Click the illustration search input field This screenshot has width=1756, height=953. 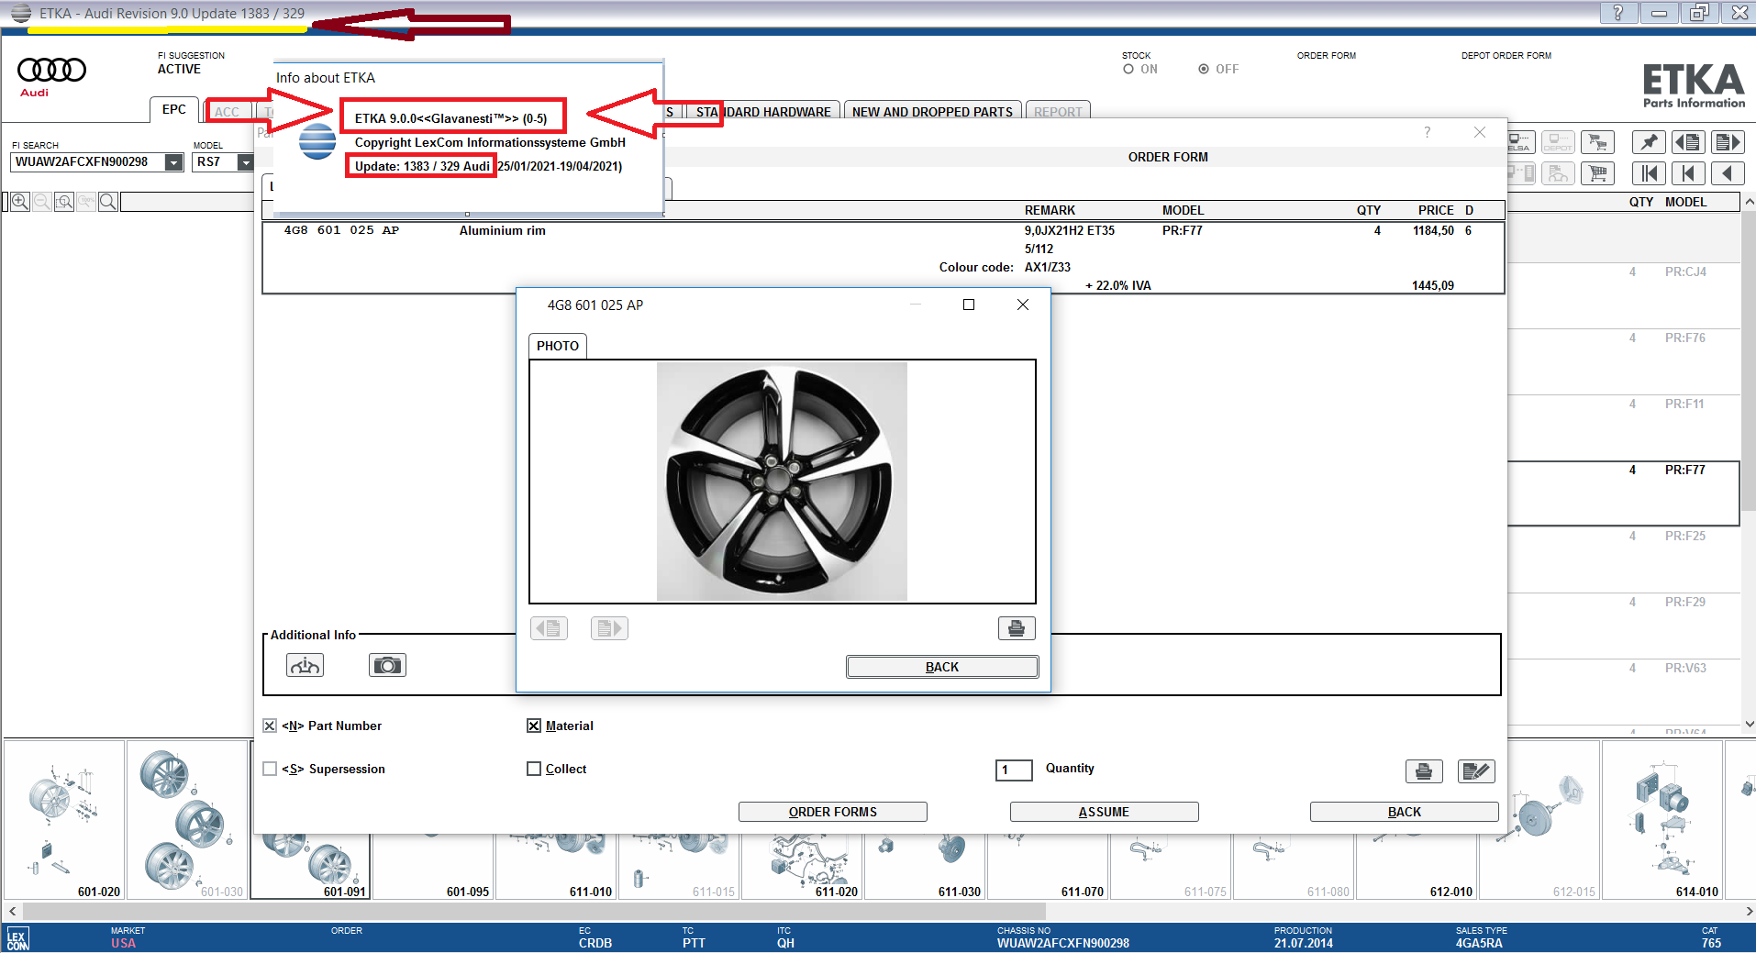(187, 202)
